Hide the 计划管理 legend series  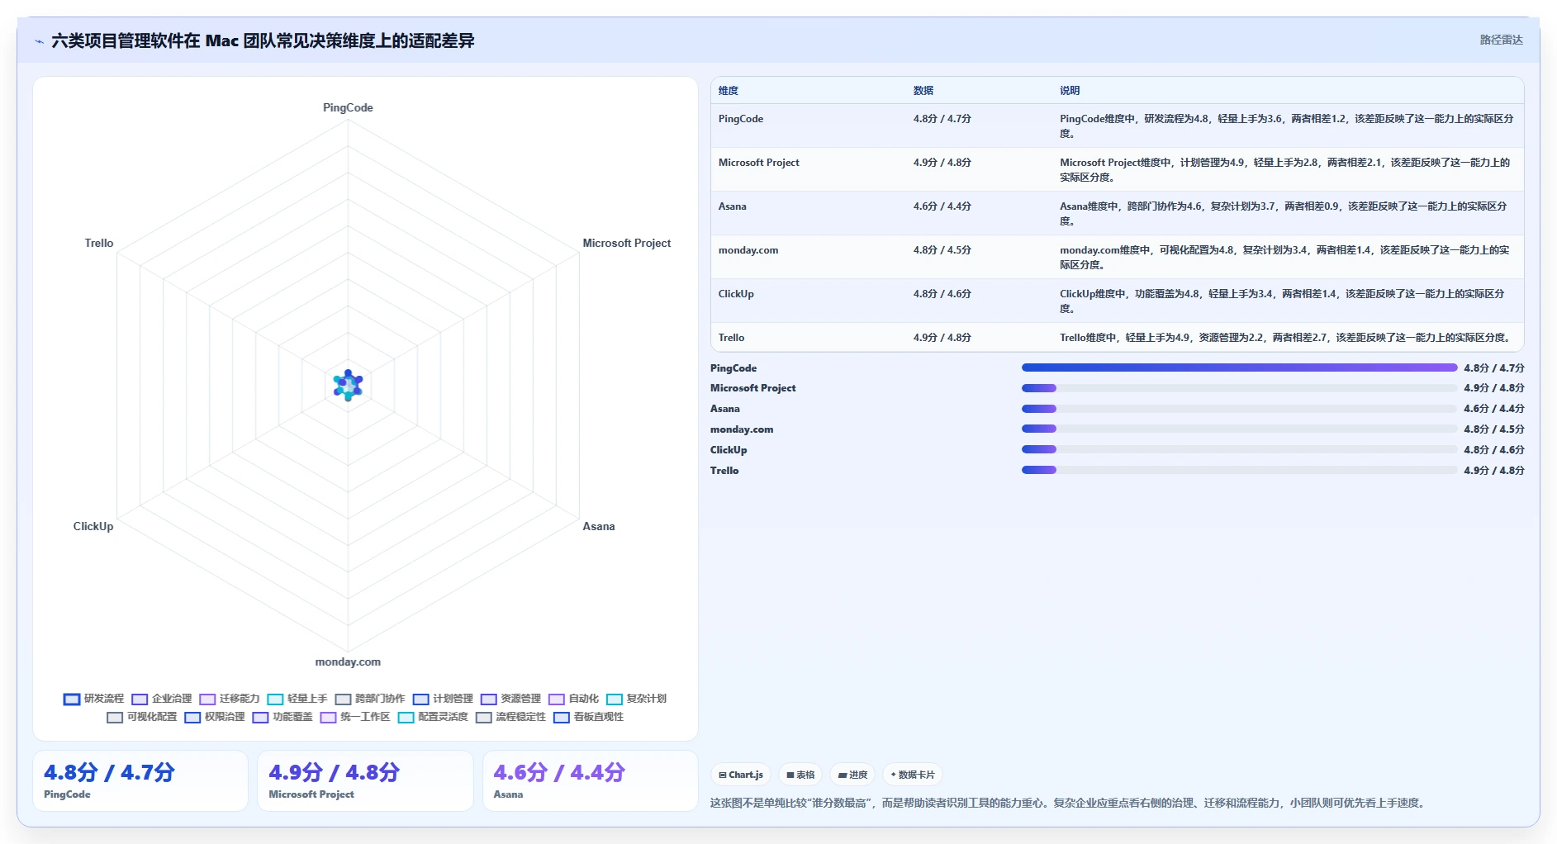(x=443, y=699)
